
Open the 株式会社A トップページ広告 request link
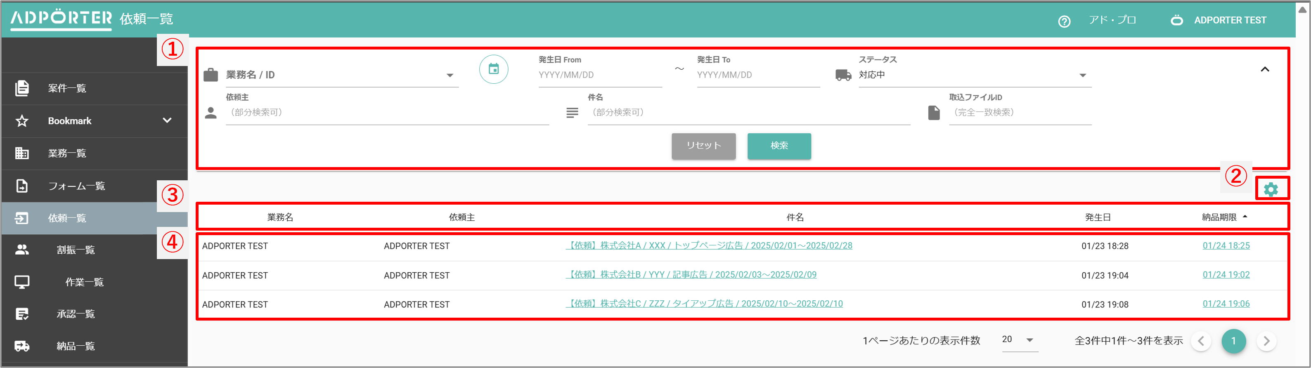[x=709, y=245]
